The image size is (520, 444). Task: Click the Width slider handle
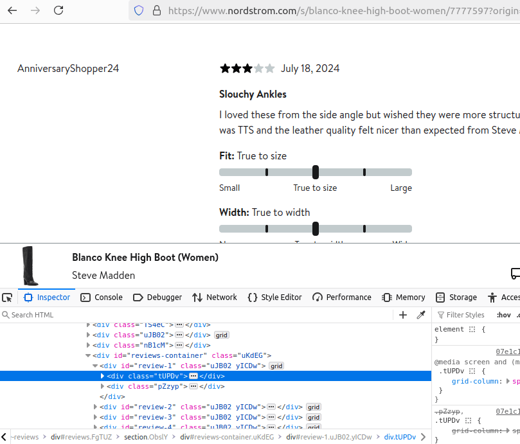(x=316, y=229)
